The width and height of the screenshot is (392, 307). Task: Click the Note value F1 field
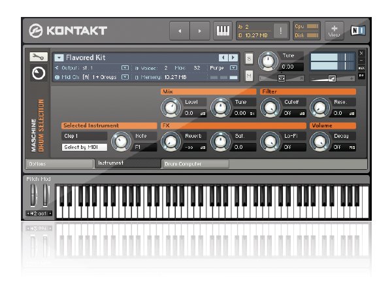pyautogui.click(x=145, y=147)
